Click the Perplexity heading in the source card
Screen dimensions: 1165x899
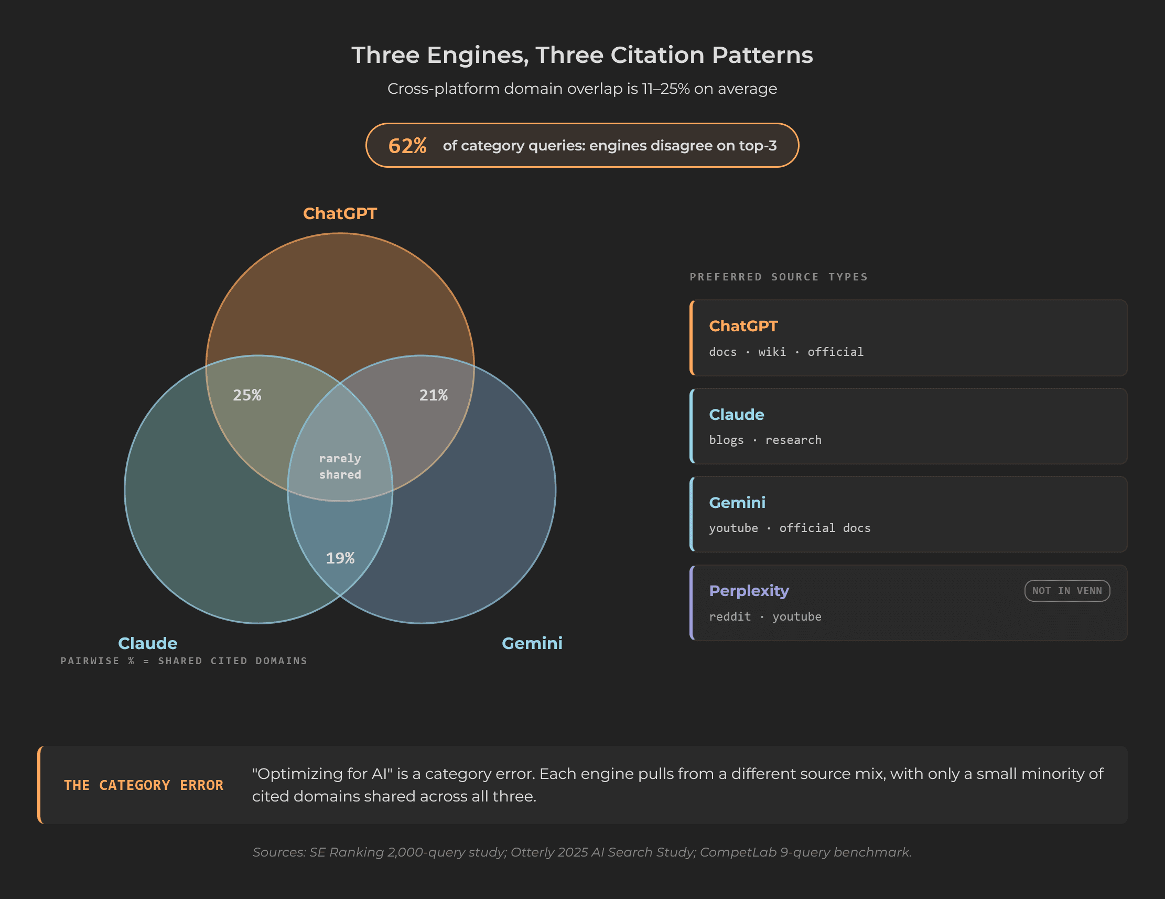[x=749, y=591]
